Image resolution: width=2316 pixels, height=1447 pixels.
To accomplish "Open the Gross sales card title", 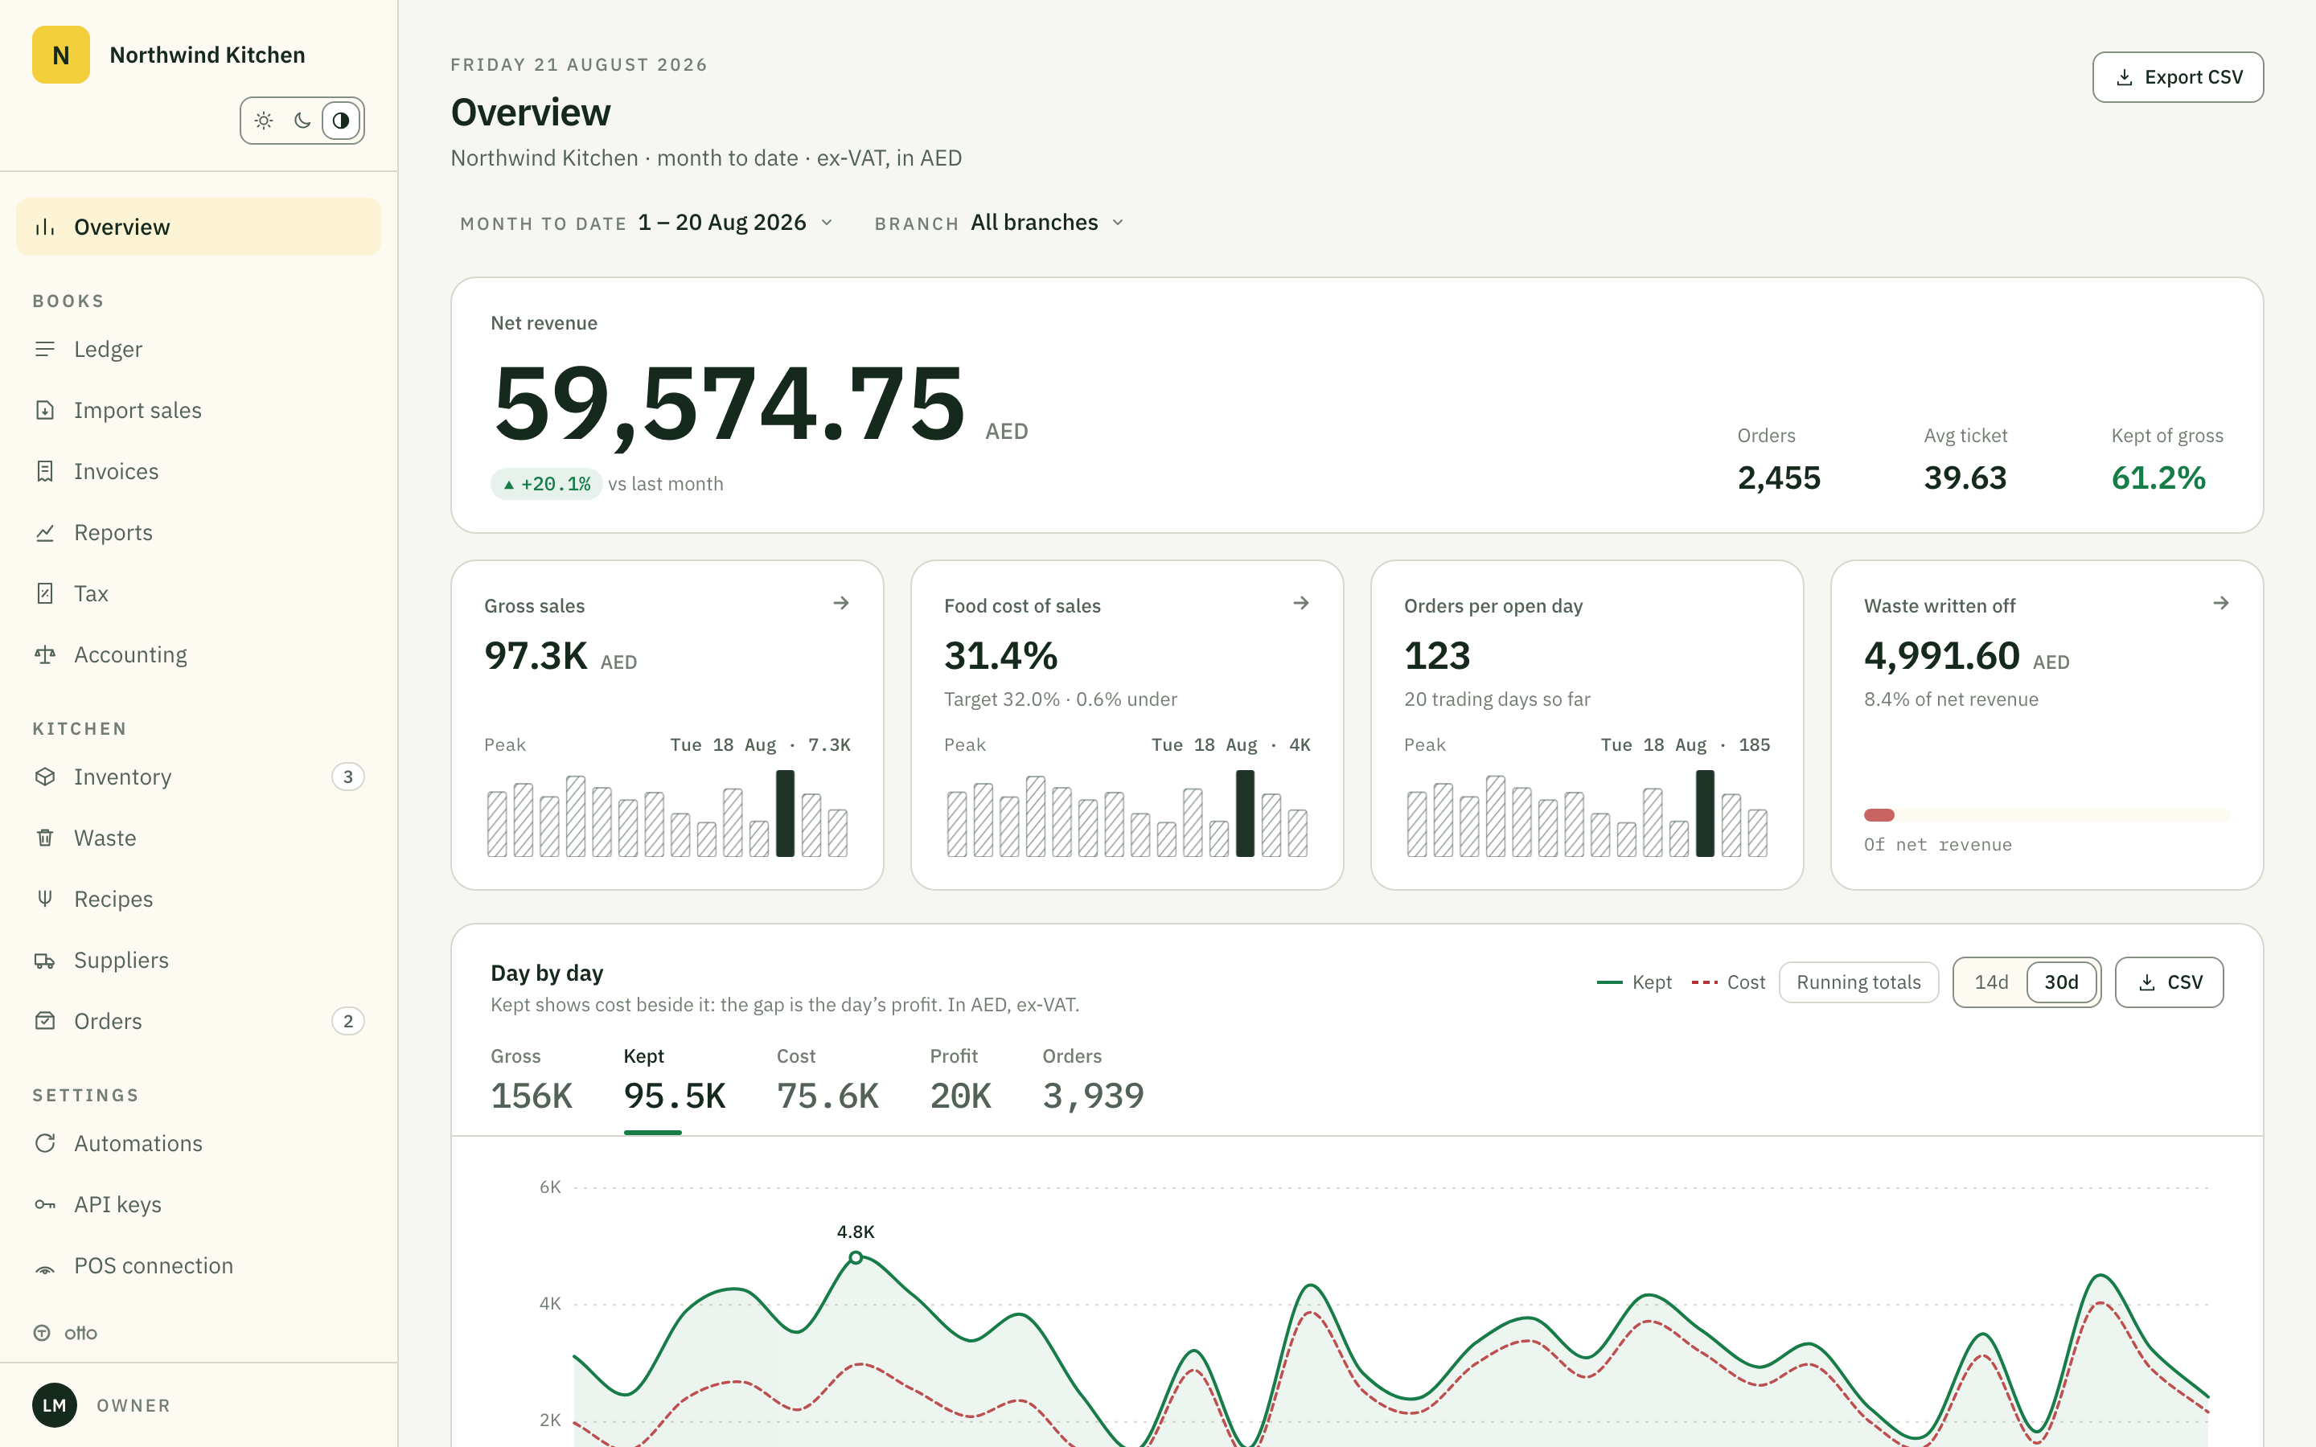I will 534,606.
